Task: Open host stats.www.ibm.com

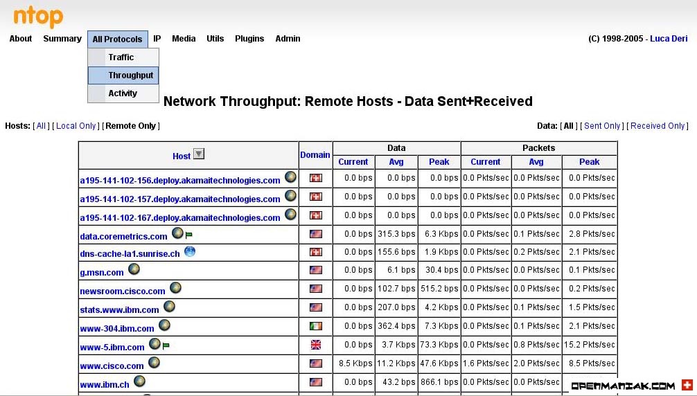Action: [119, 310]
